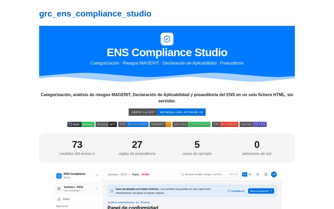Click the CSP por hashes badge
Viewport: 334px width, 209px height.
pos(225,124)
